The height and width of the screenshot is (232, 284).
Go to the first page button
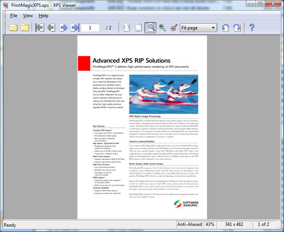tap(40, 28)
